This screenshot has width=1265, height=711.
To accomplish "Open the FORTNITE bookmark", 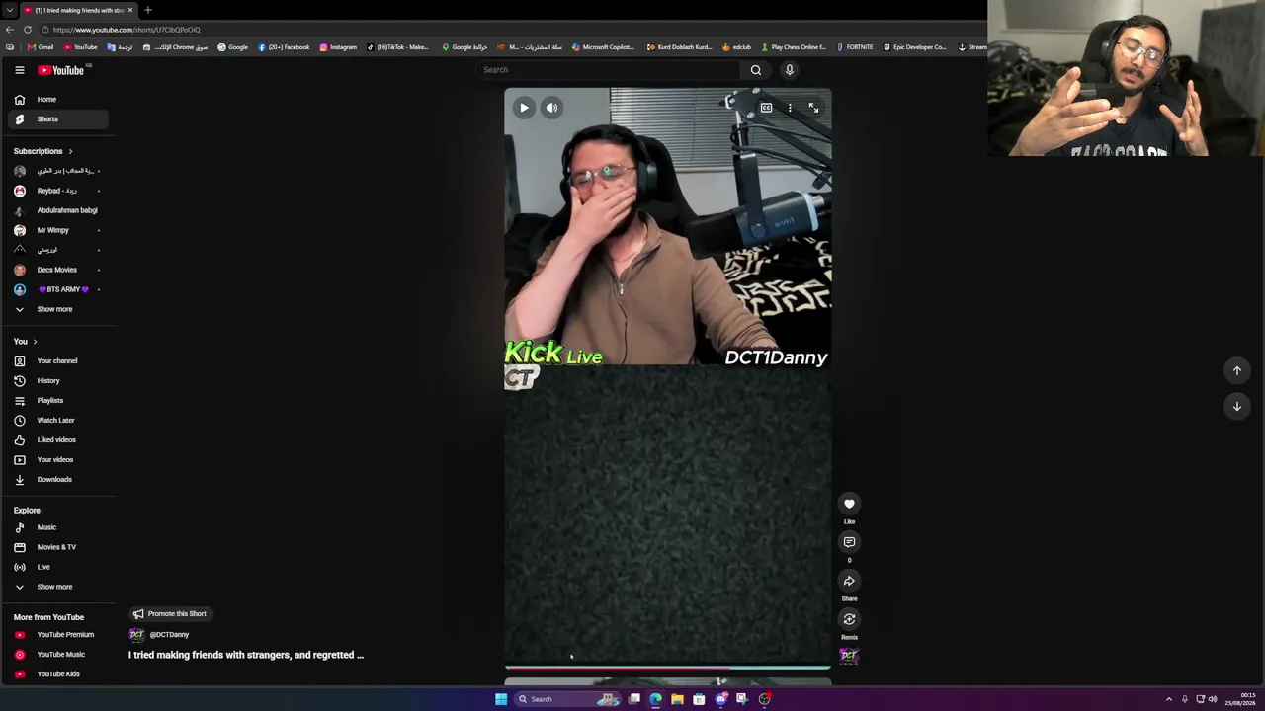I will tap(854, 47).
